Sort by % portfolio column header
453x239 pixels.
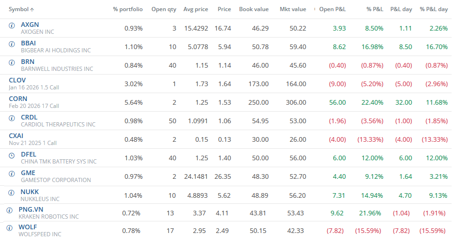pyautogui.click(x=128, y=9)
